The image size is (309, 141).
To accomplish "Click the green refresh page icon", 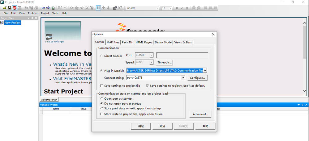I will (53, 8).
